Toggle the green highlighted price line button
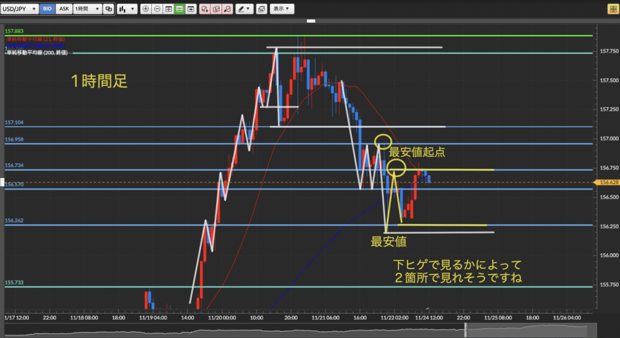The width and height of the screenshot is (620, 338). (179, 10)
